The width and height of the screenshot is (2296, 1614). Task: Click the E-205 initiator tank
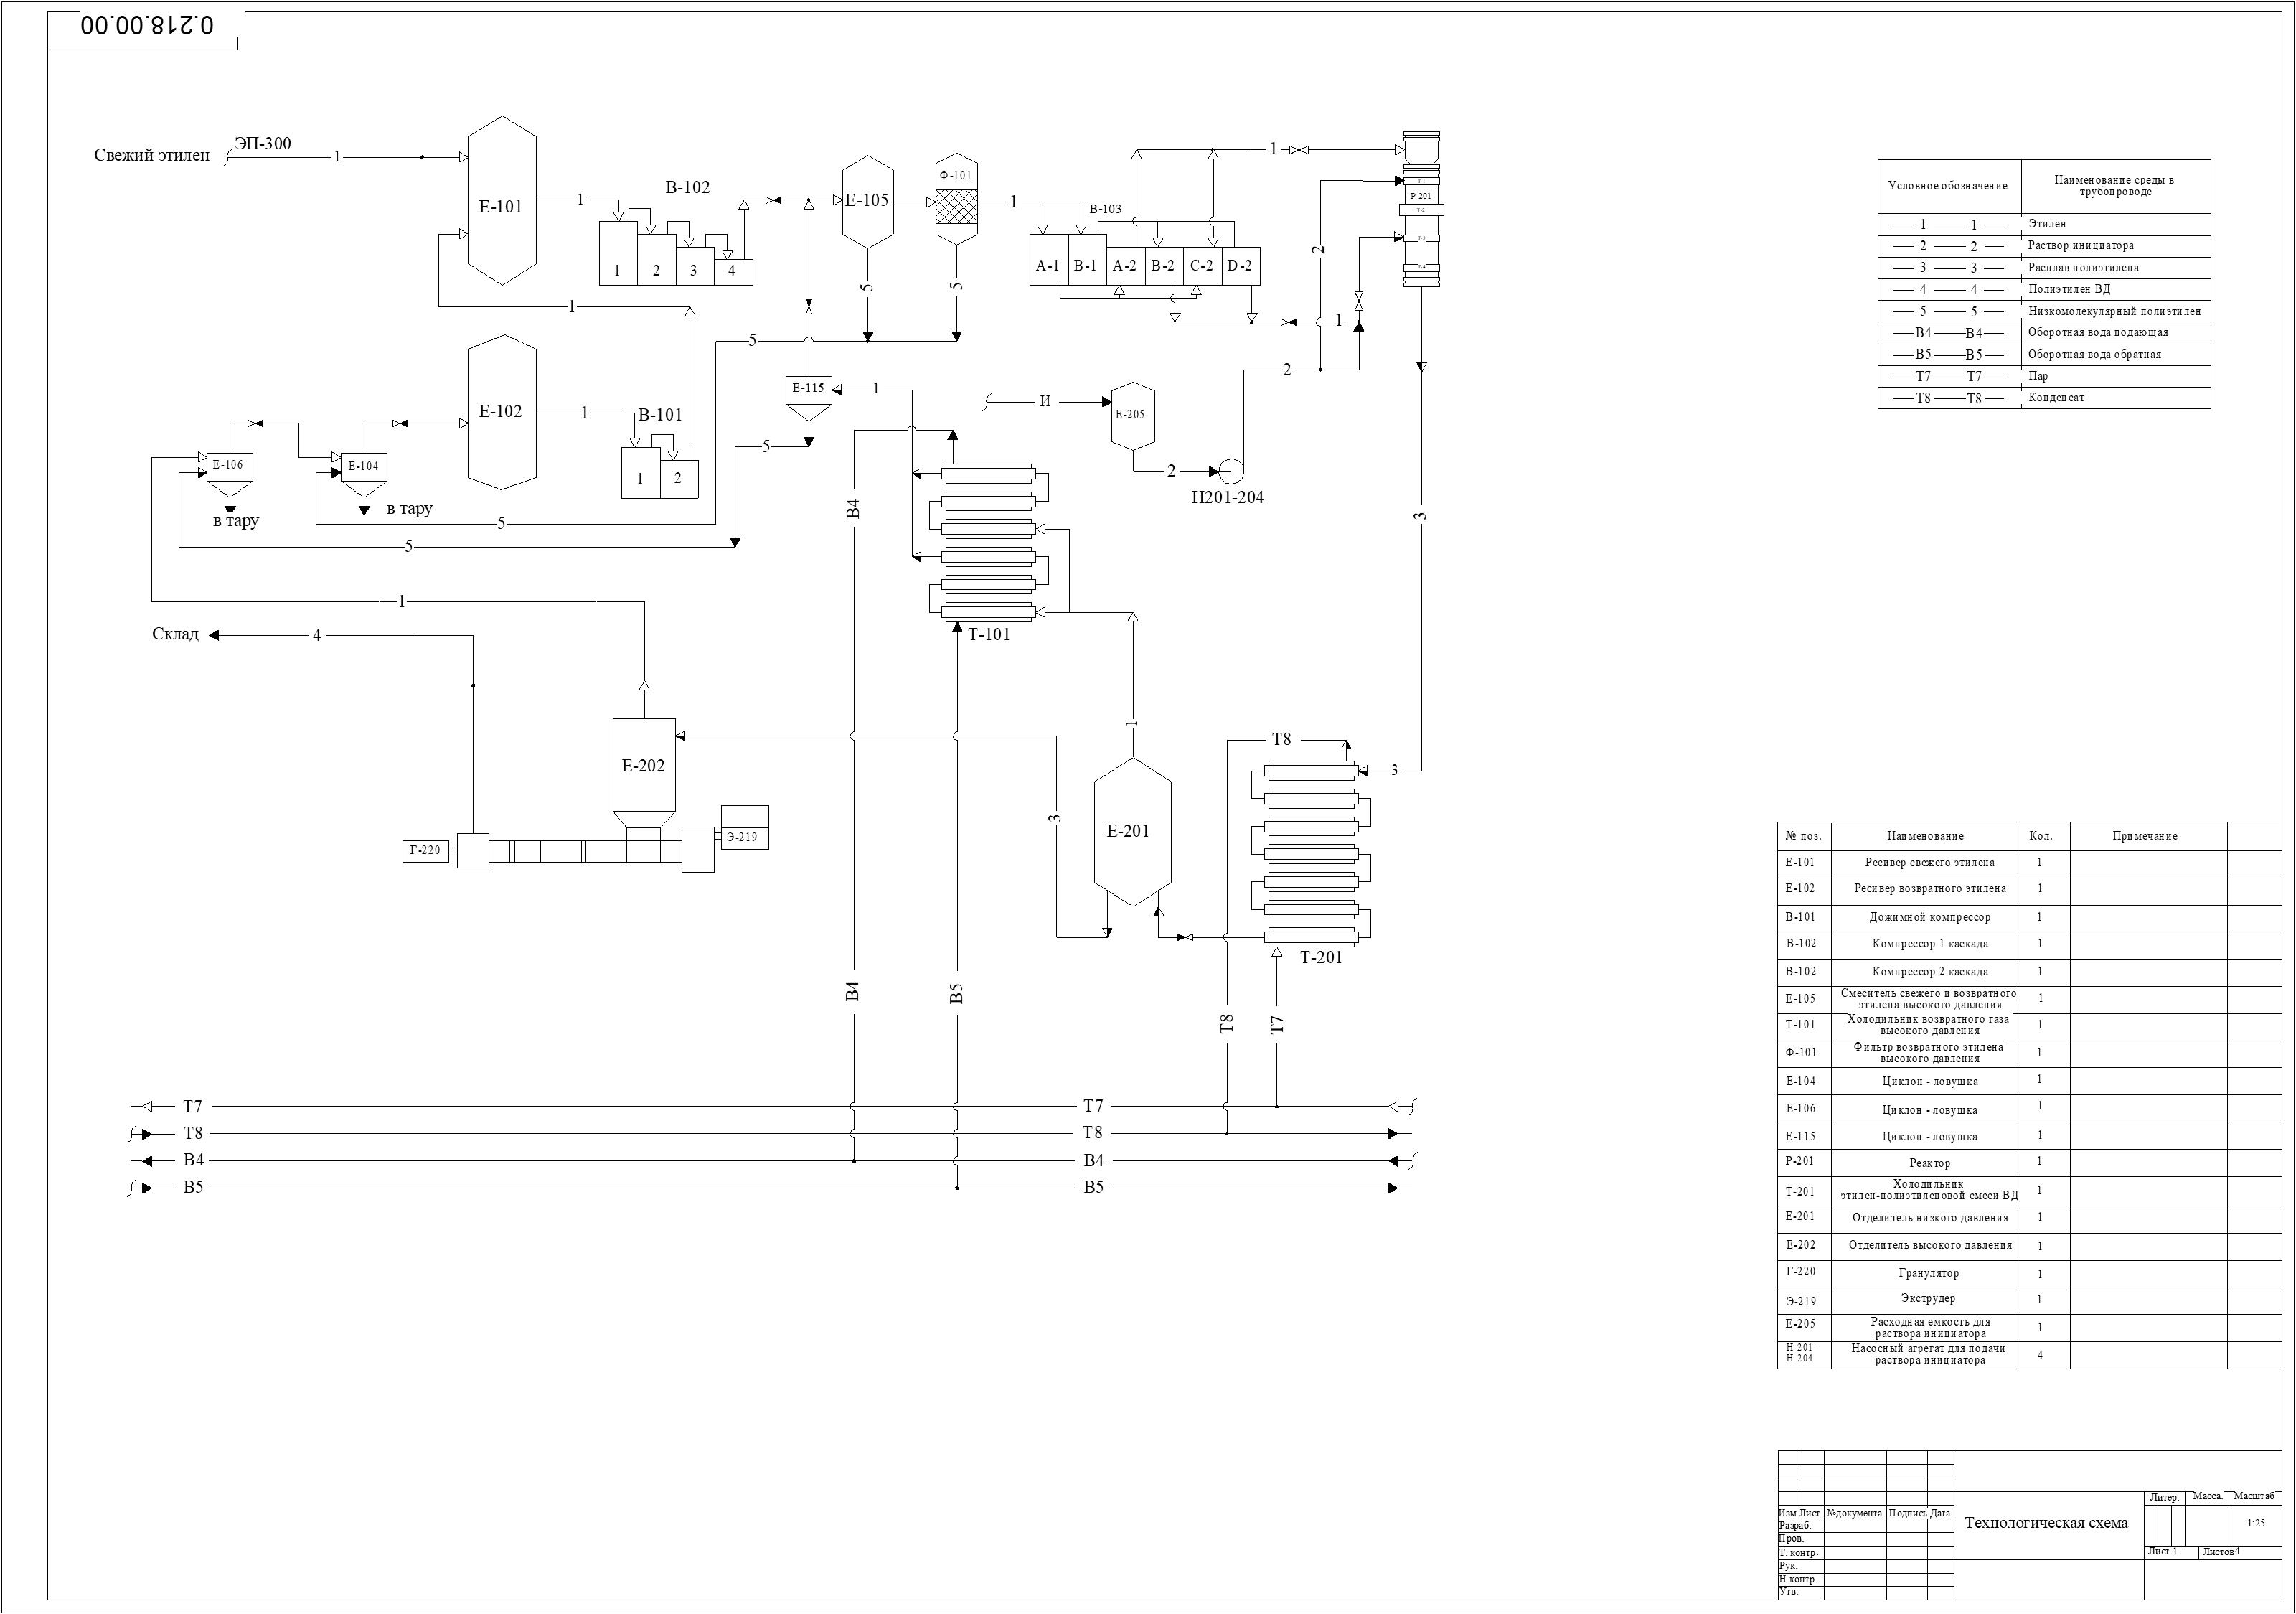coord(1133,415)
